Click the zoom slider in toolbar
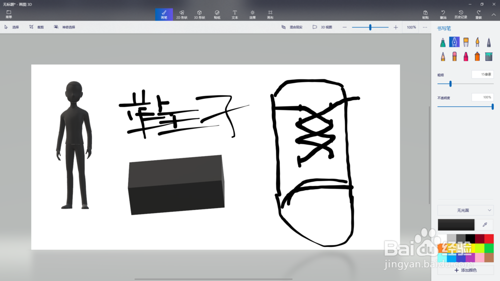500x281 pixels. point(370,27)
